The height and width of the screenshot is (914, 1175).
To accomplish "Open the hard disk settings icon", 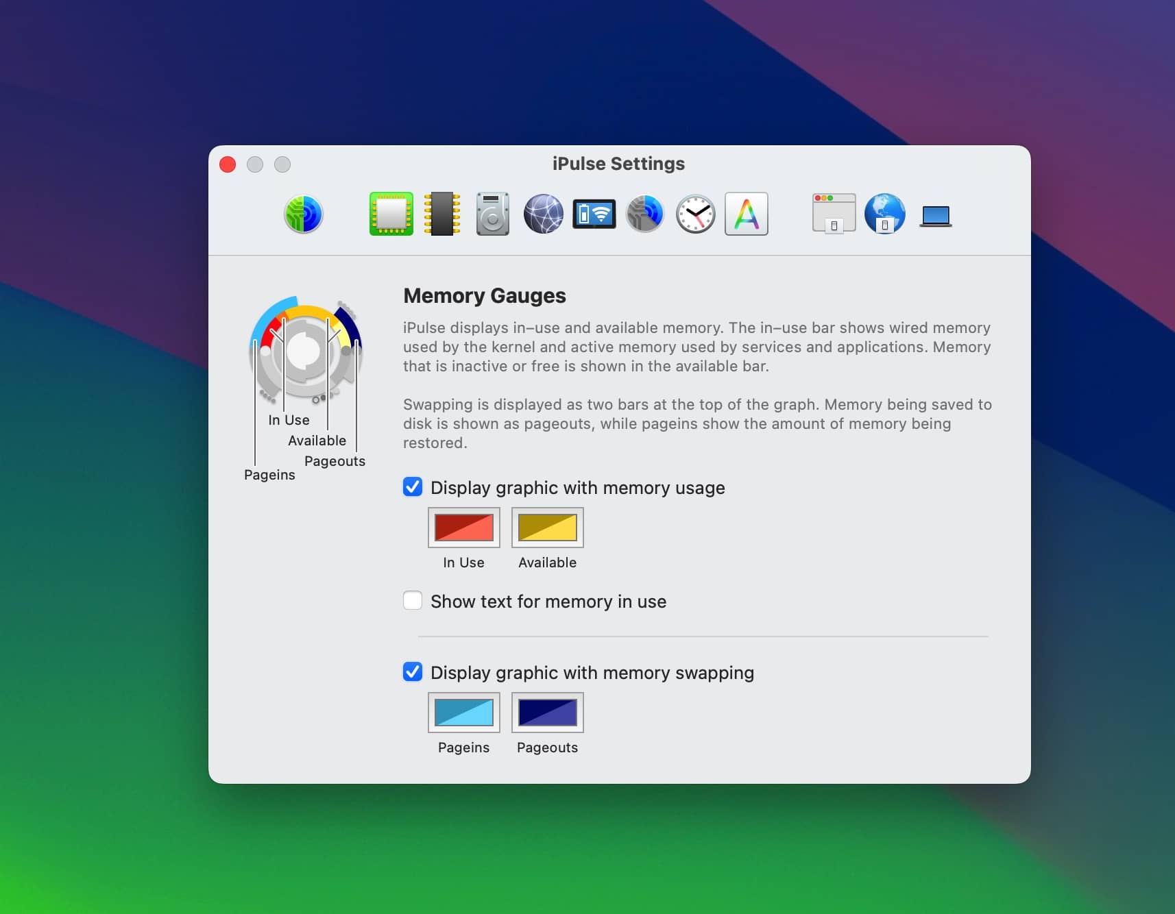I will point(493,214).
